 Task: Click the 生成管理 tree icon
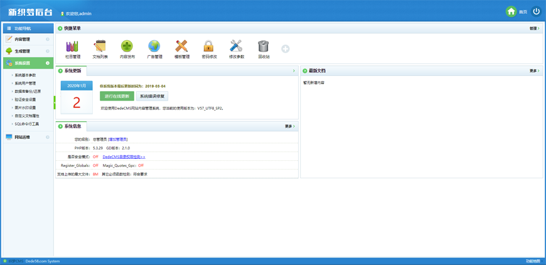(x=9, y=51)
